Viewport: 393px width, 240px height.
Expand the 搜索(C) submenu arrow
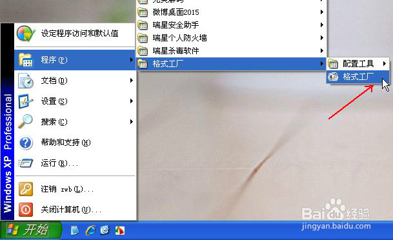pyautogui.click(x=132, y=121)
